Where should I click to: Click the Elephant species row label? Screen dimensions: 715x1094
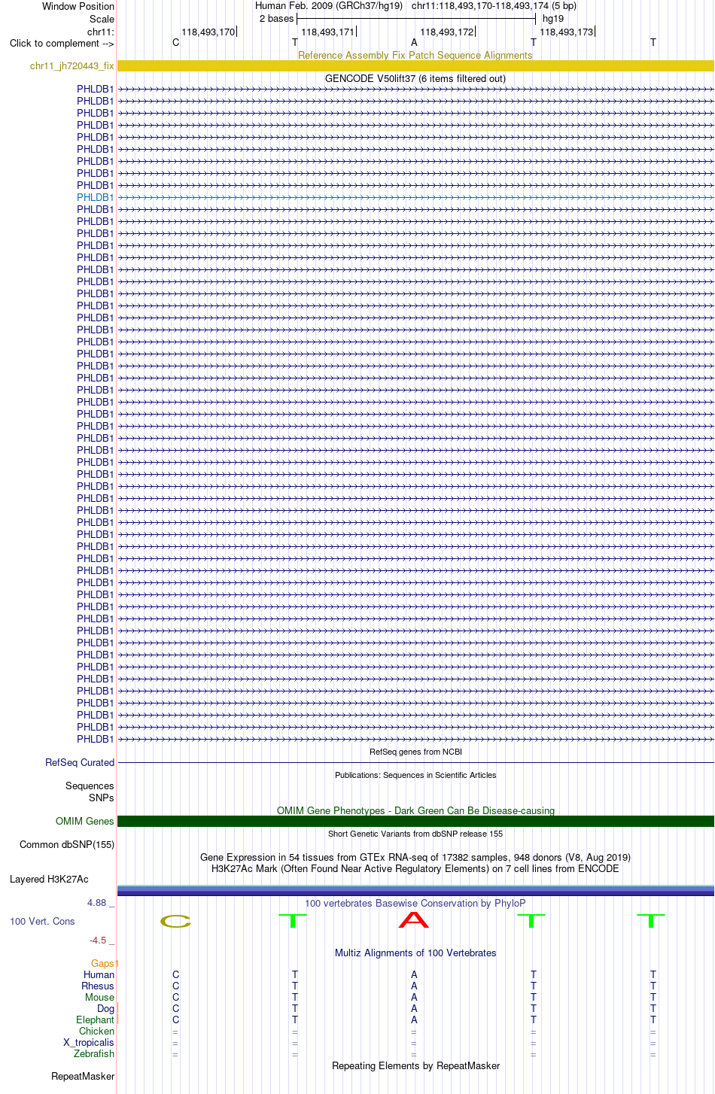pos(95,1020)
